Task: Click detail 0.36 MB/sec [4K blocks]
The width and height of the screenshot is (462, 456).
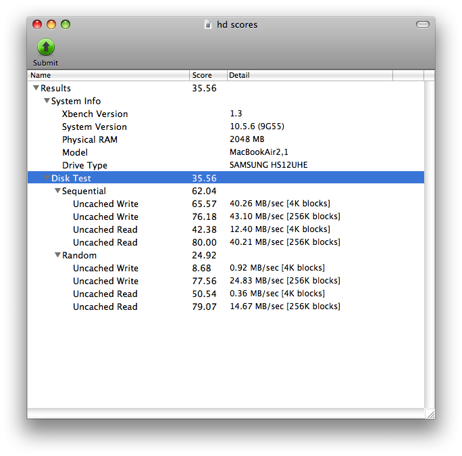Action: [x=277, y=294]
